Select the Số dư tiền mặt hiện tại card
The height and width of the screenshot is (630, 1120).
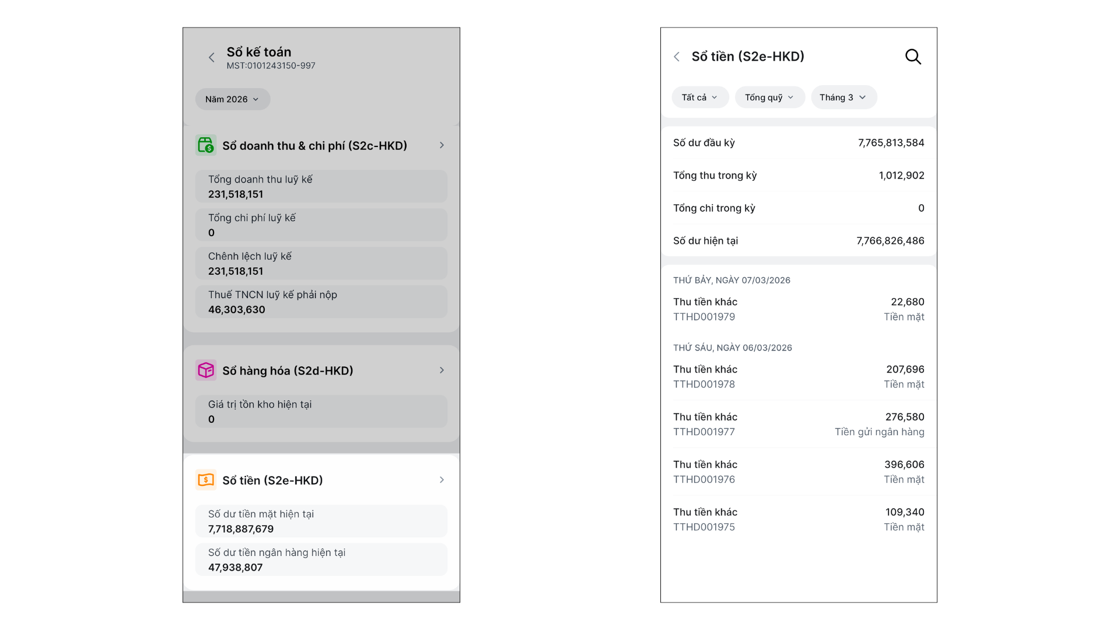(x=321, y=521)
